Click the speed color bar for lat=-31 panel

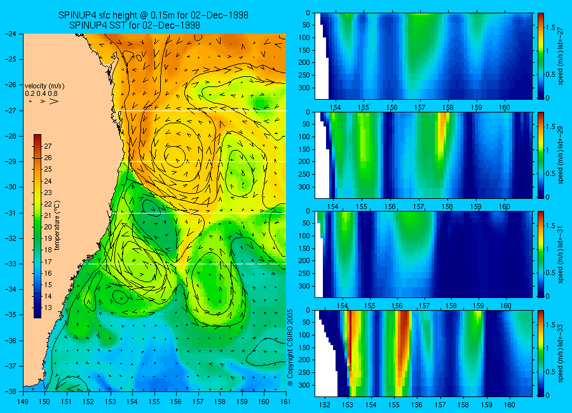click(x=541, y=254)
